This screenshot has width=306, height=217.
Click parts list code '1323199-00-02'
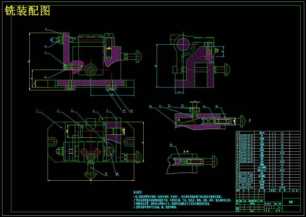[246, 182]
